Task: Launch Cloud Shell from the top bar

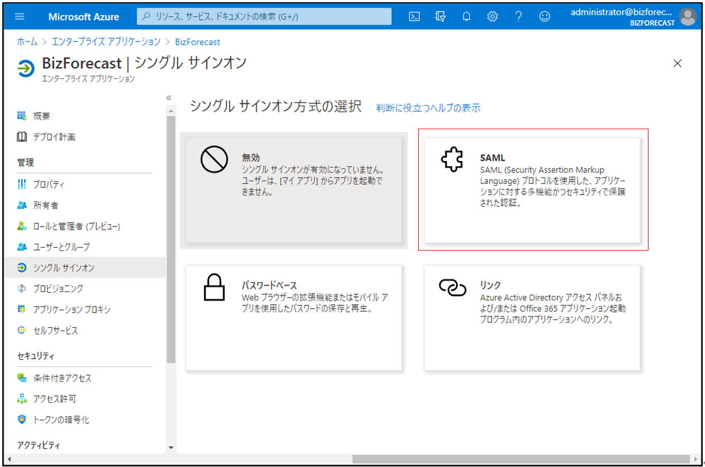Action: [x=414, y=17]
